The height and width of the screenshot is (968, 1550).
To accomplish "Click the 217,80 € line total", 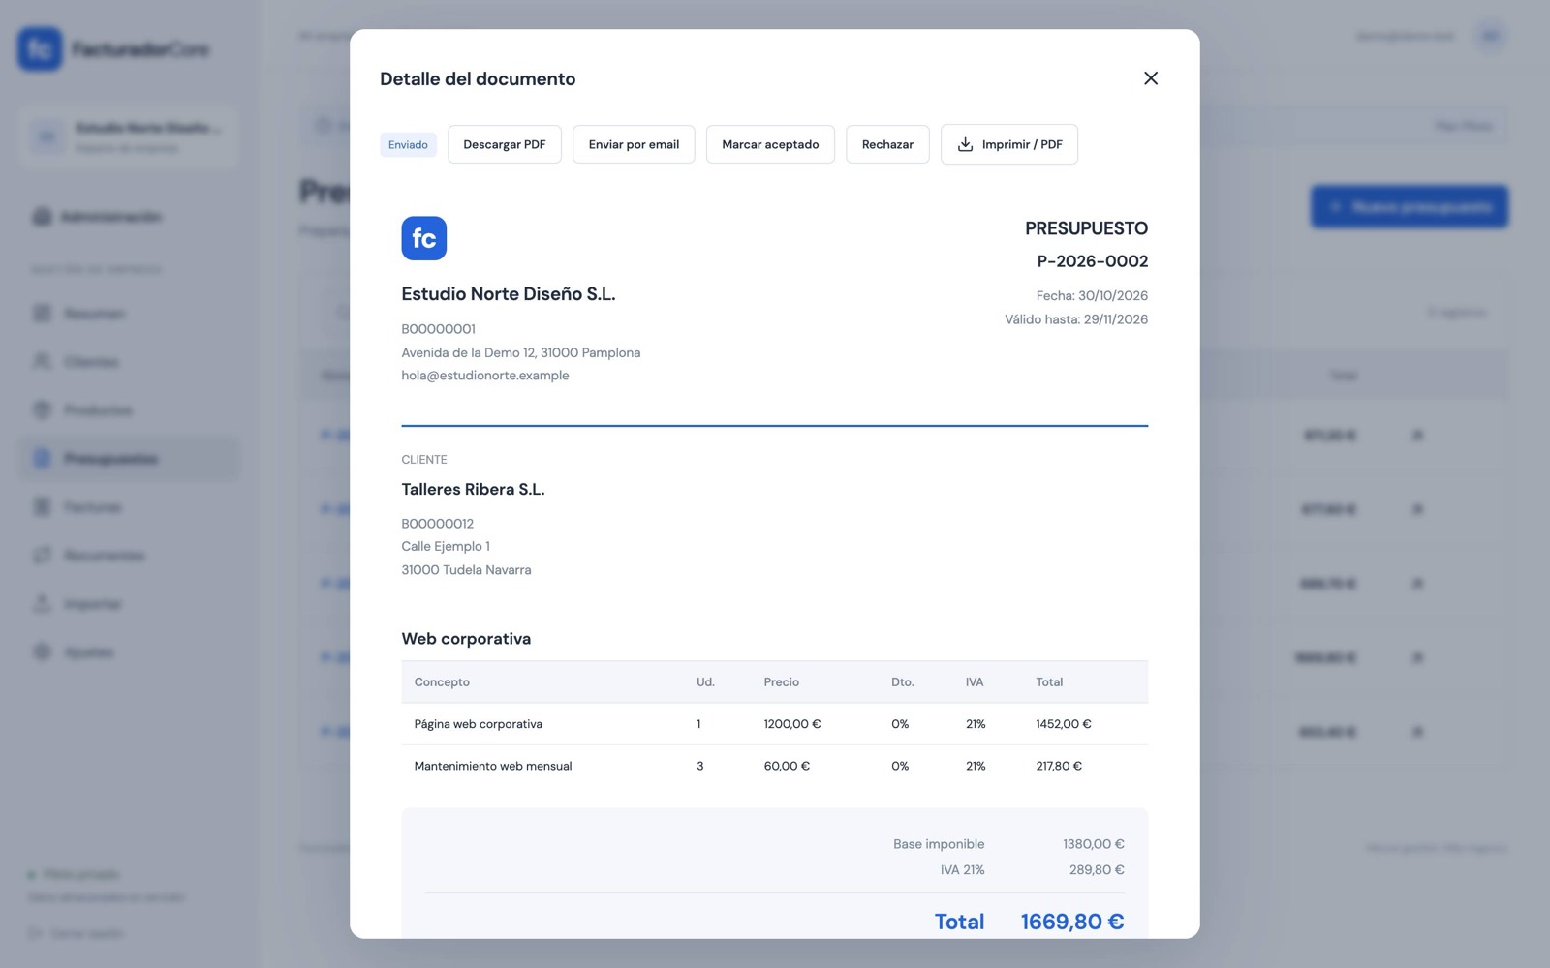I will point(1058,766).
